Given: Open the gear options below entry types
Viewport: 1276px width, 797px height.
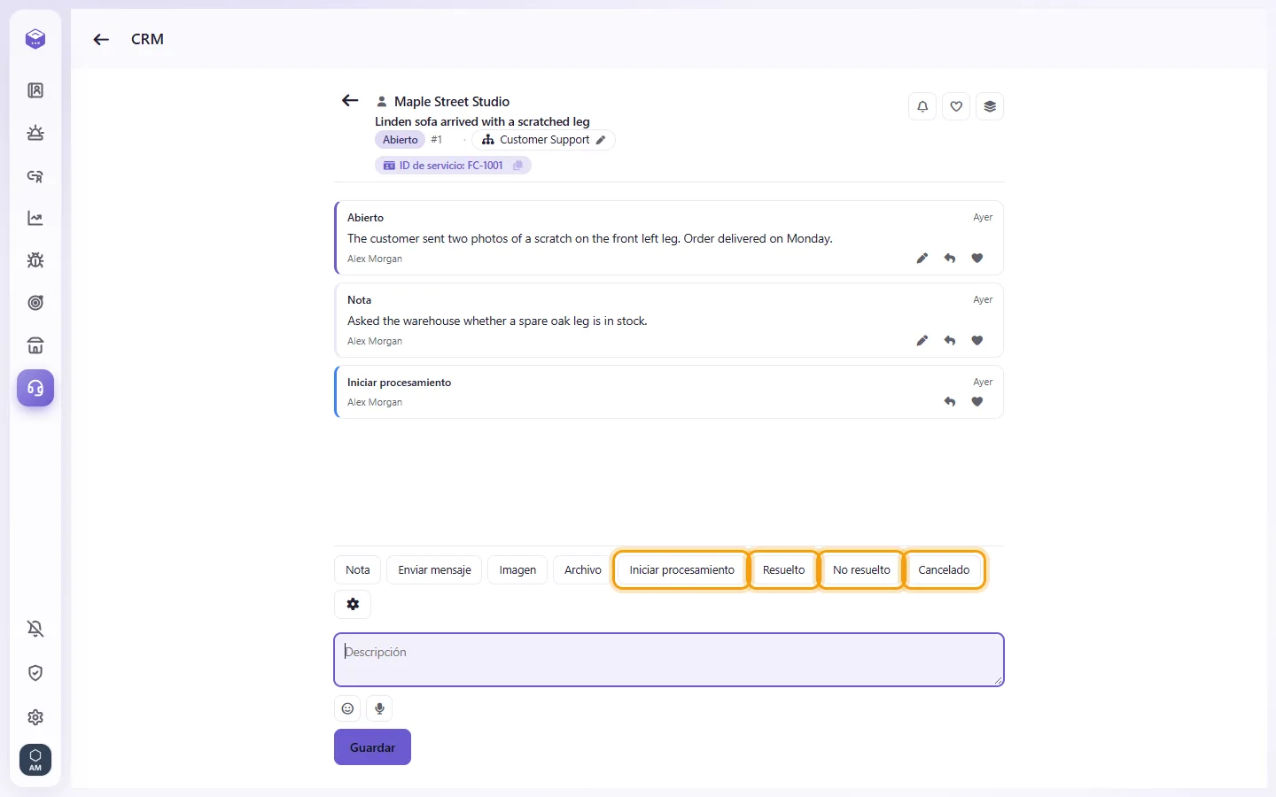Looking at the screenshot, I should point(353,604).
